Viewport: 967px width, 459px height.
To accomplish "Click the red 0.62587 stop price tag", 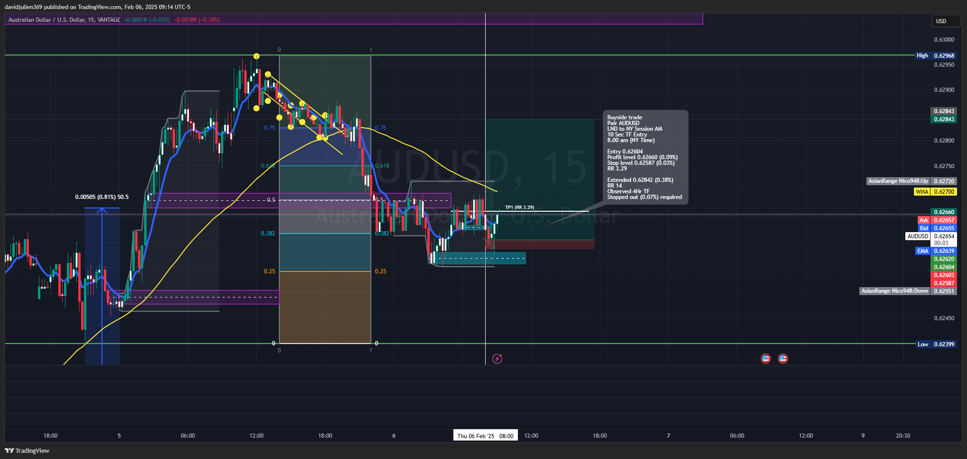I will (944, 283).
